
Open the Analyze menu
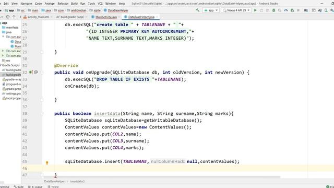(50, 4)
